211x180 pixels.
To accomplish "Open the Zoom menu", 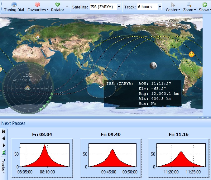I will pos(189,7).
